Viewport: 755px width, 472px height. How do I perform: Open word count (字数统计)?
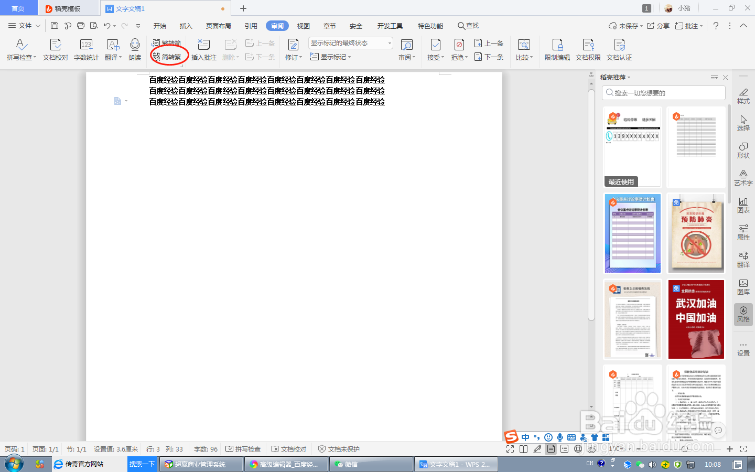point(86,50)
